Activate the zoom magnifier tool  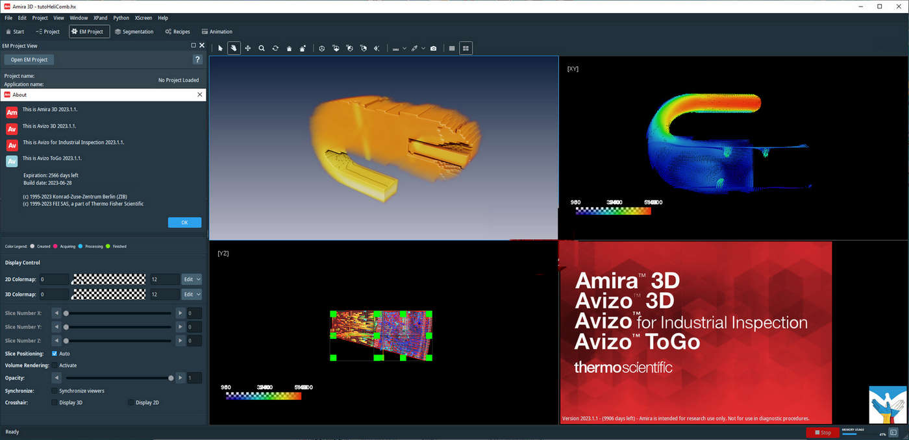coord(262,48)
